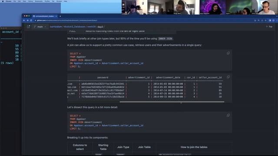The width and height of the screenshot is (278, 156).
Task: Click the inline INNER JOIN code text
Action: coord(165,39)
